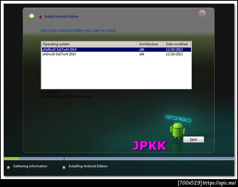Click 12/20/2013 date in the x86 row

tap(174, 50)
